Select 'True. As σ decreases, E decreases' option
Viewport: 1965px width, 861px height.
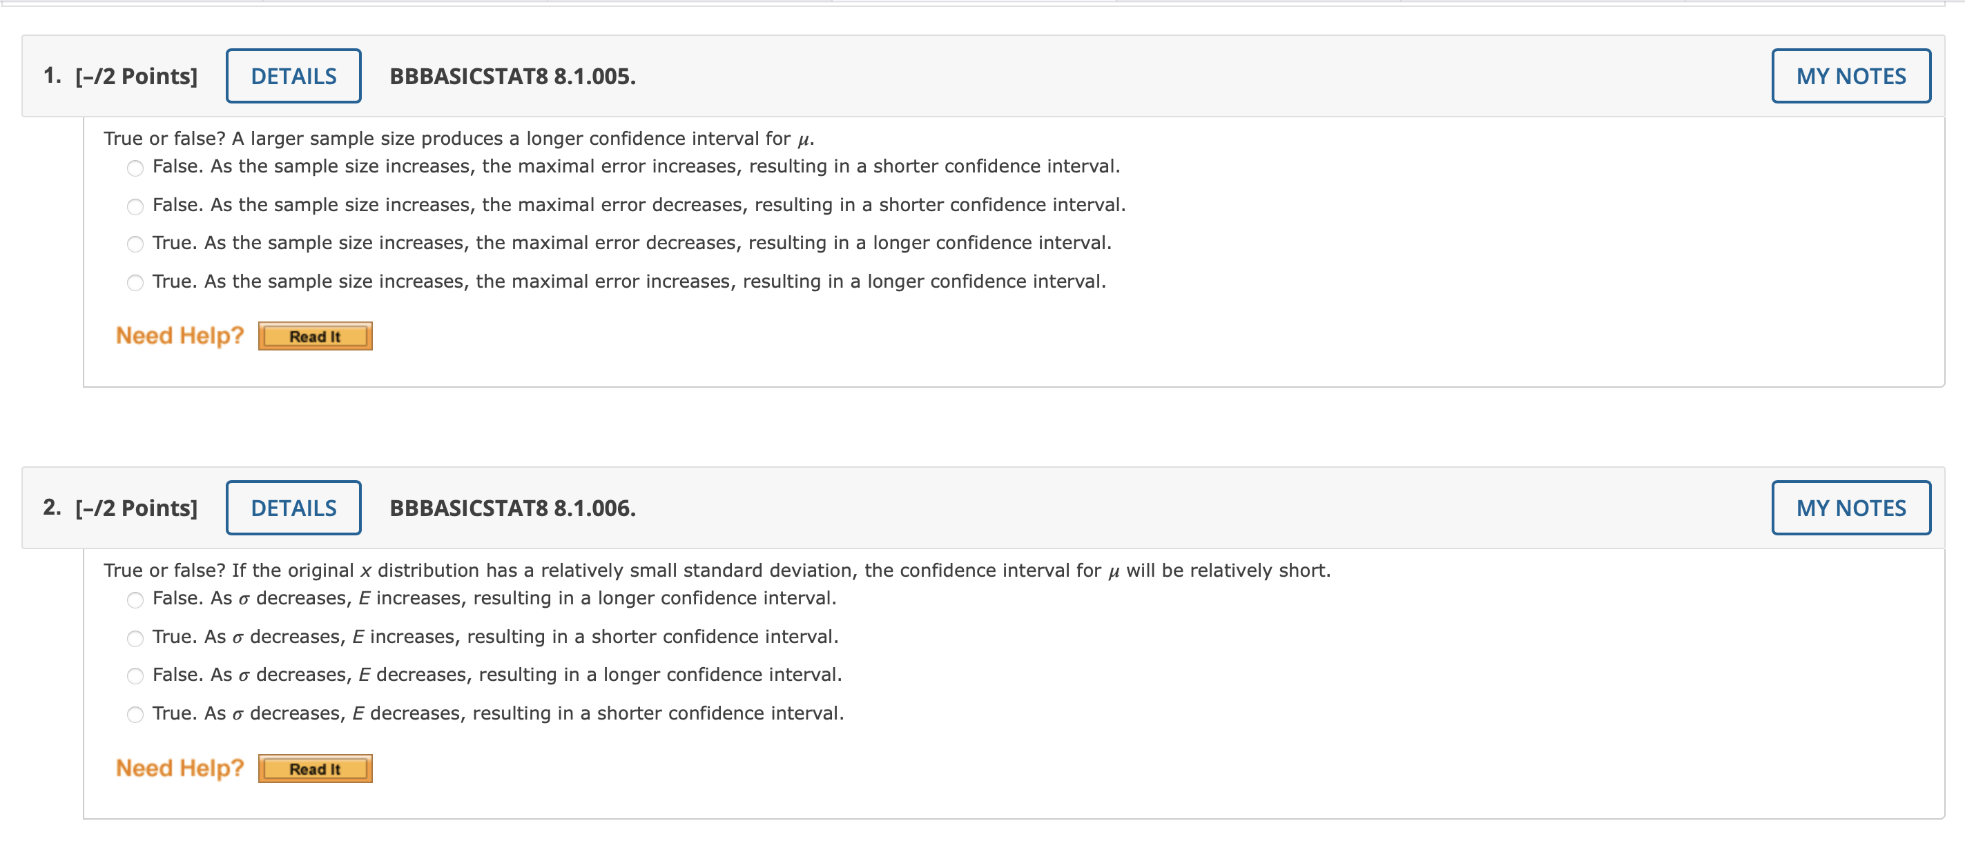136,715
